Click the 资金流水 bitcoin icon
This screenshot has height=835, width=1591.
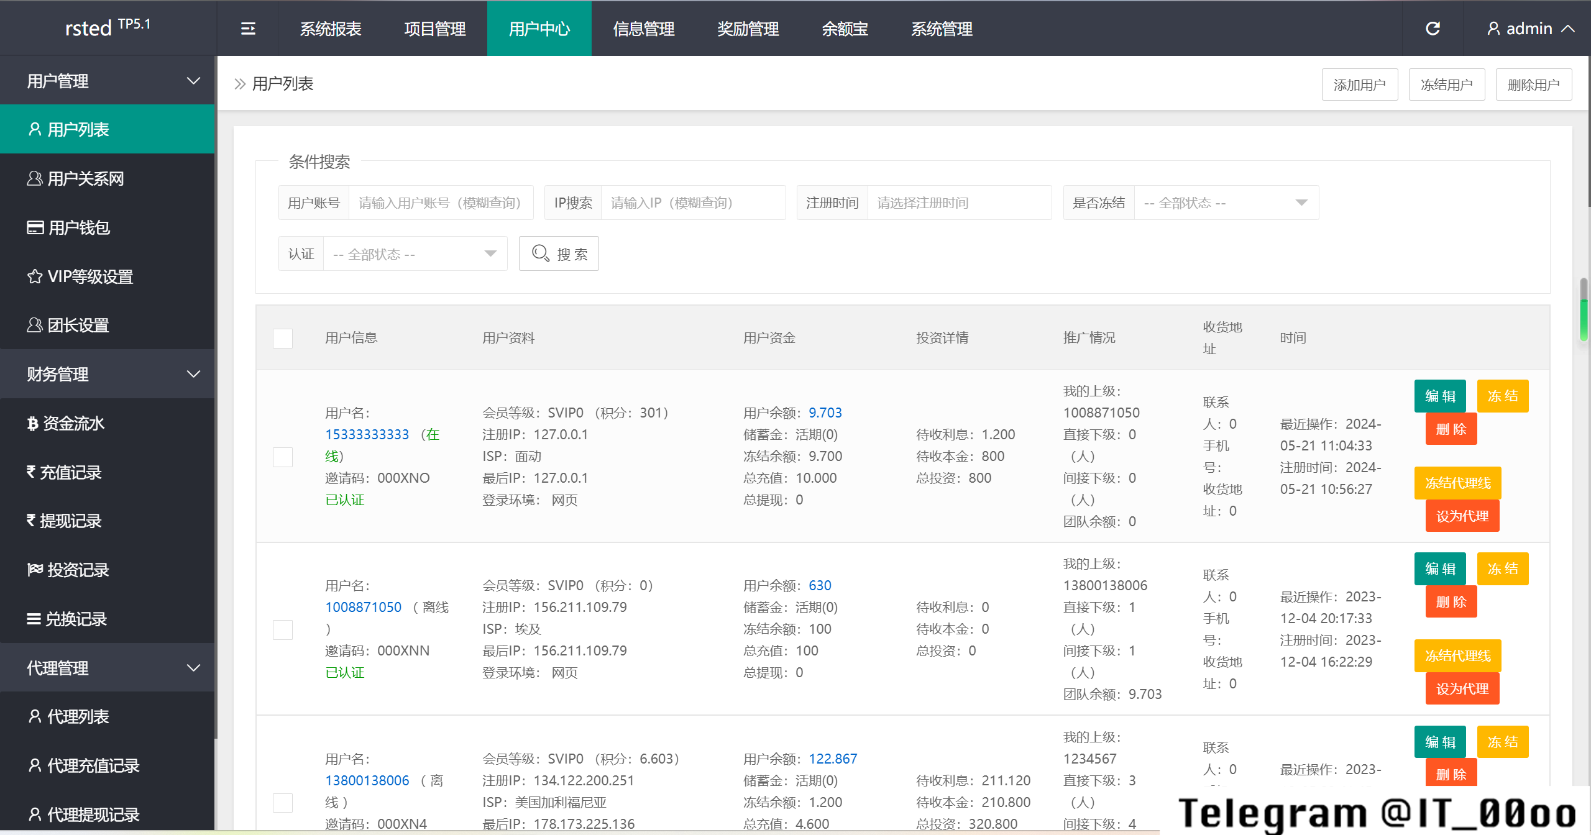[33, 423]
